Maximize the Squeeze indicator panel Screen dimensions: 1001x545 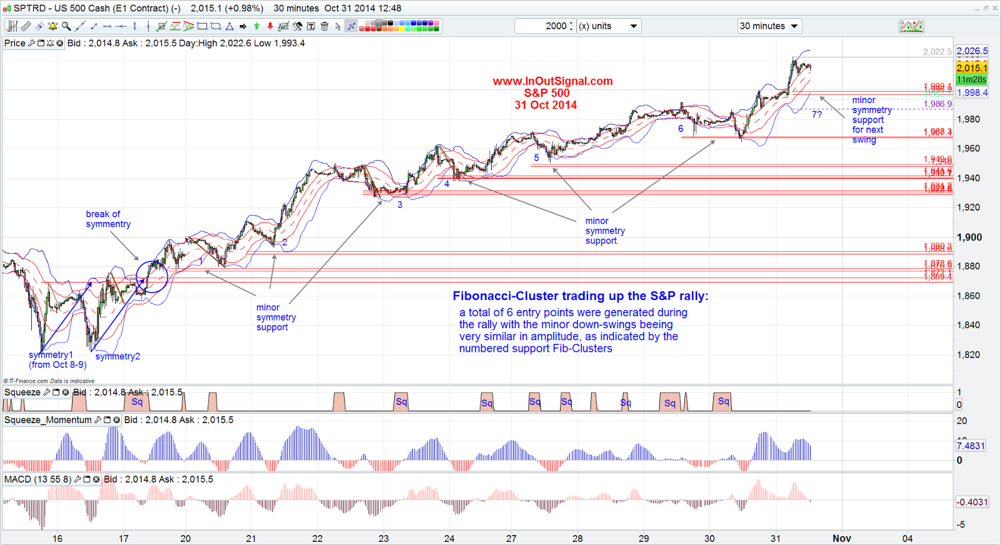tap(56, 392)
